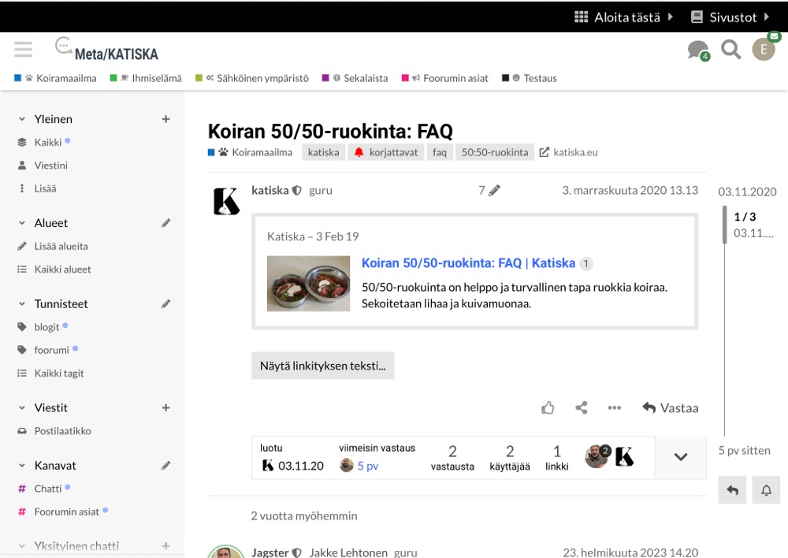
Task: Share the post via share icon
Action: 582,407
